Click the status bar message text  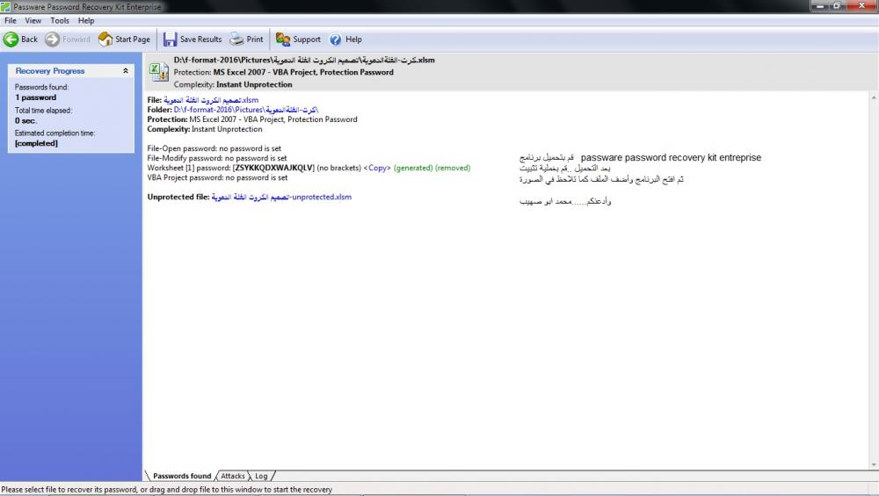(167, 489)
